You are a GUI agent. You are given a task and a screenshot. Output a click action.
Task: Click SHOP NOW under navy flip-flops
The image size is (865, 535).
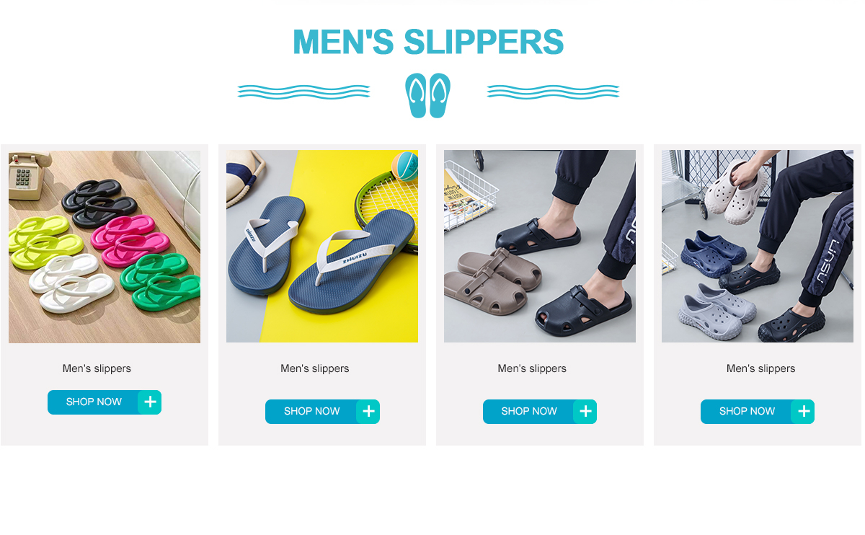(x=322, y=412)
